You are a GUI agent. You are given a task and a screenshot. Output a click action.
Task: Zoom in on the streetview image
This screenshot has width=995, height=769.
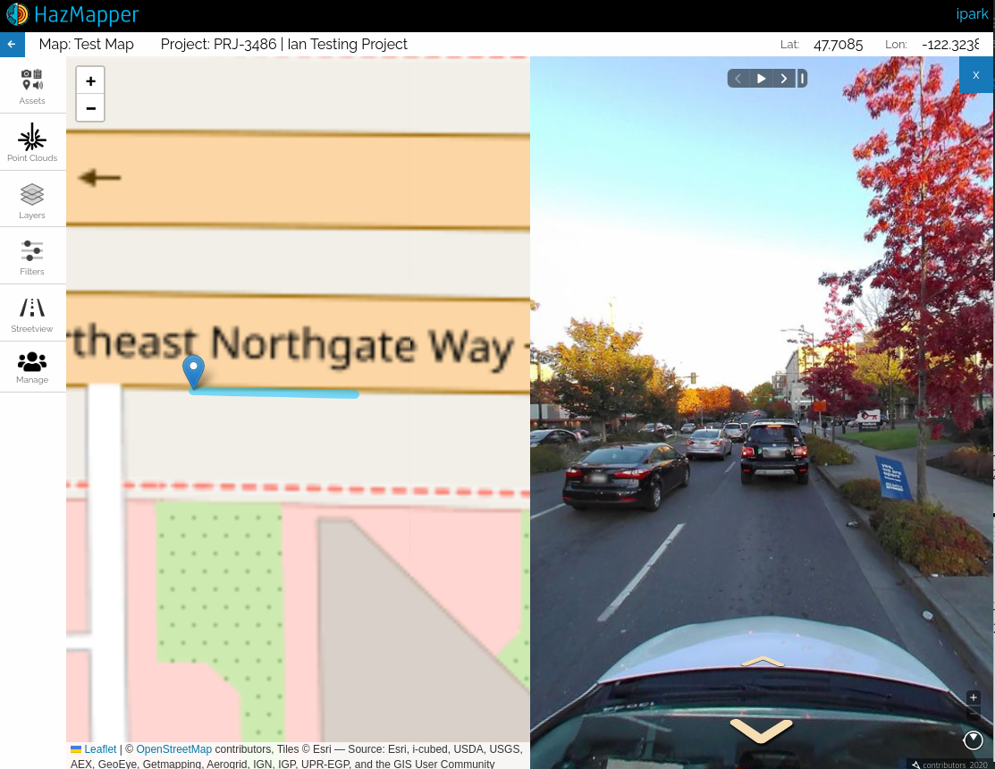click(974, 697)
